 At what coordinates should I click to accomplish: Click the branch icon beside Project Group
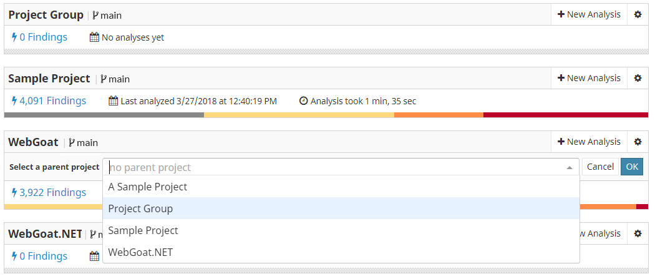tap(95, 16)
